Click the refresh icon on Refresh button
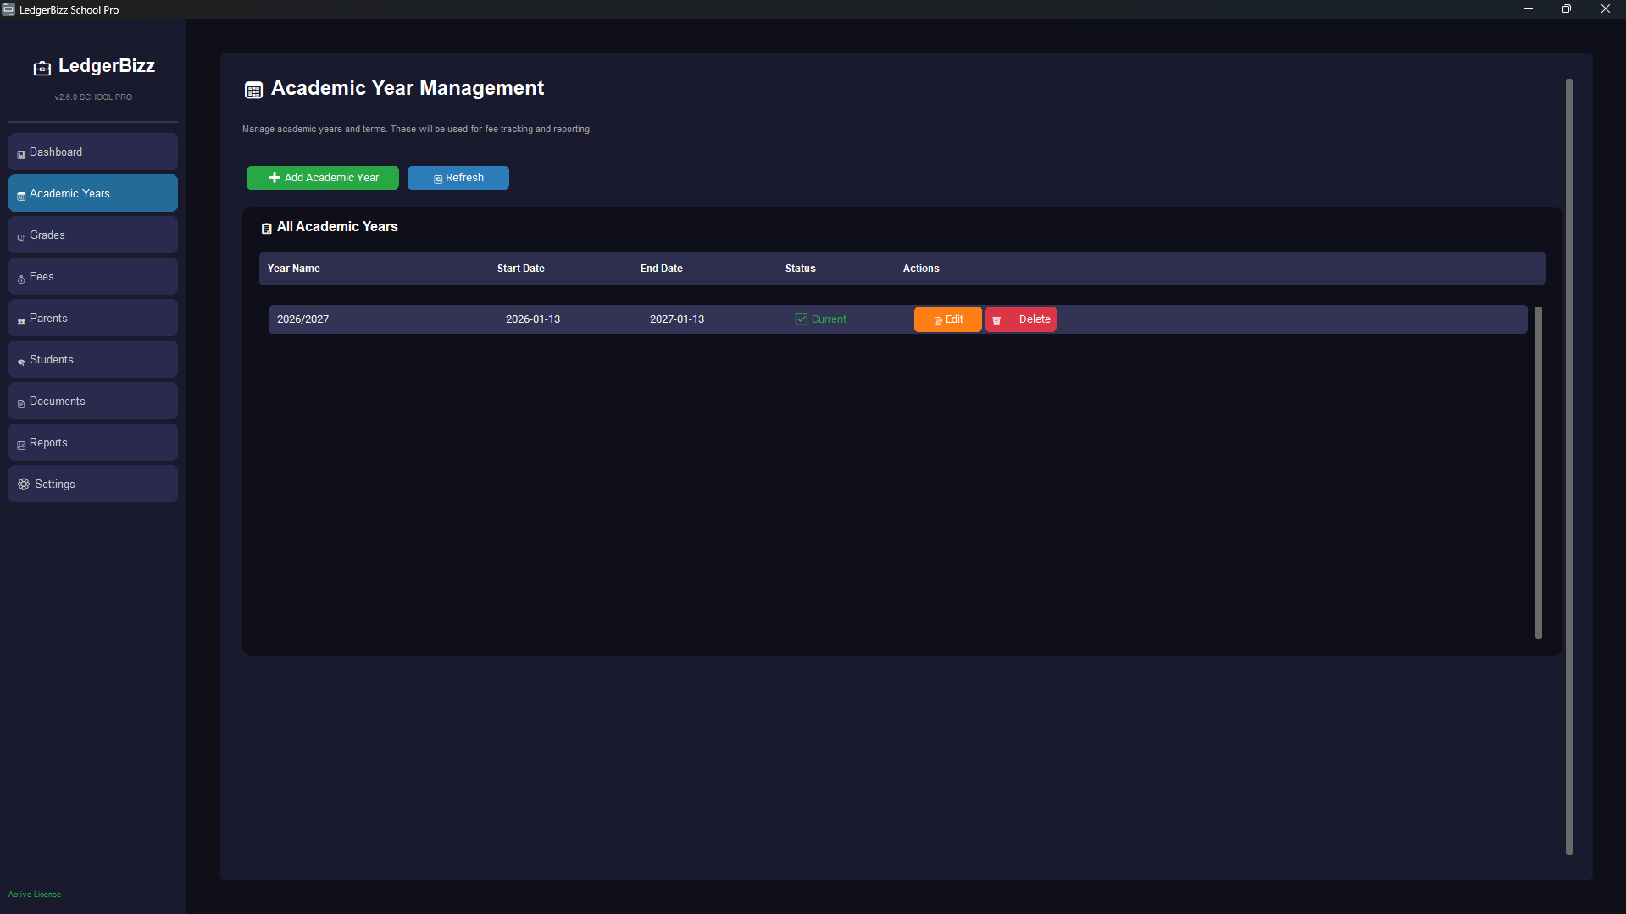1626x914 pixels. click(438, 179)
